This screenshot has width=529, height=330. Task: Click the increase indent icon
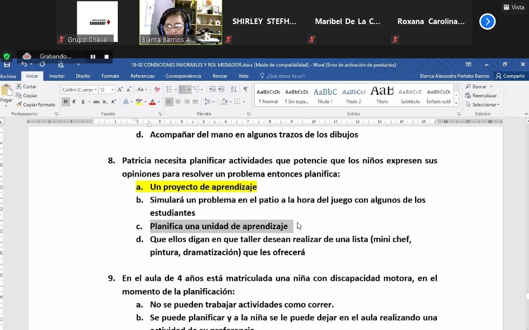point(221,90)
